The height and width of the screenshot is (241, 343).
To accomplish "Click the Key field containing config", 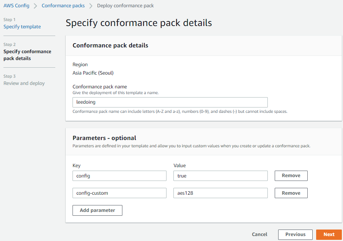I will 119,176.
